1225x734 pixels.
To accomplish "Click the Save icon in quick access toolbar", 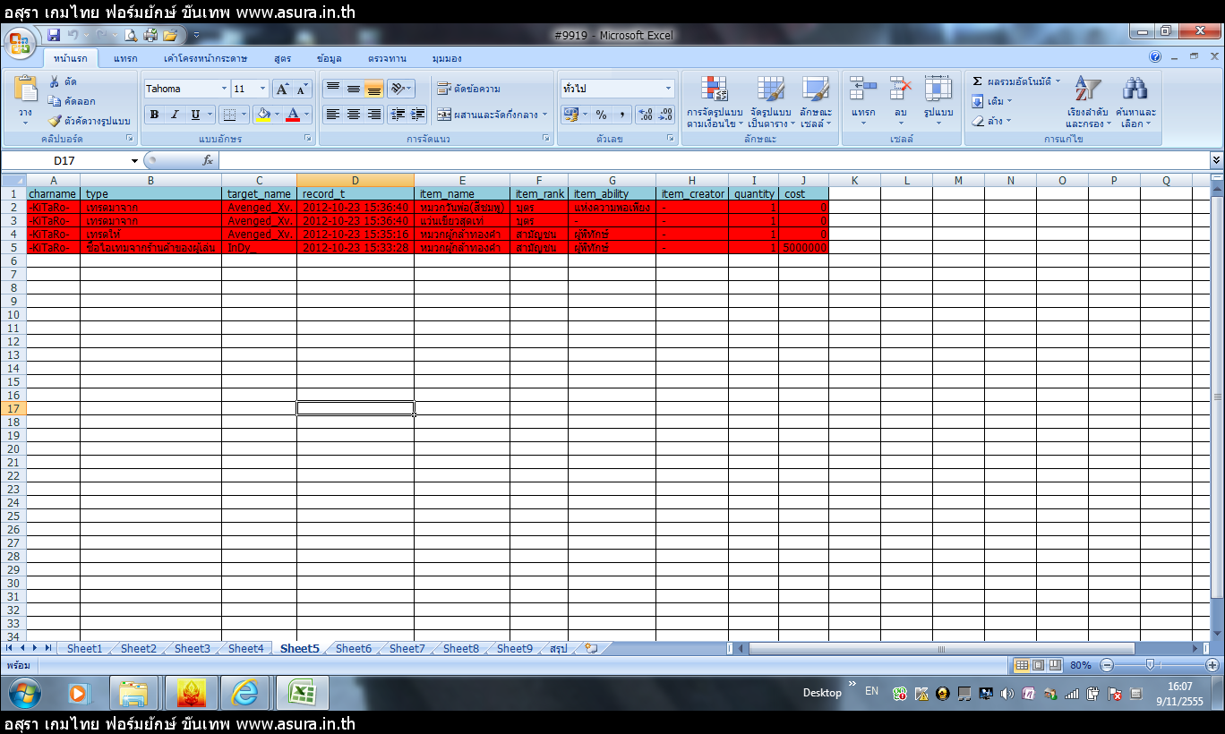I will [x=54, y=35].
